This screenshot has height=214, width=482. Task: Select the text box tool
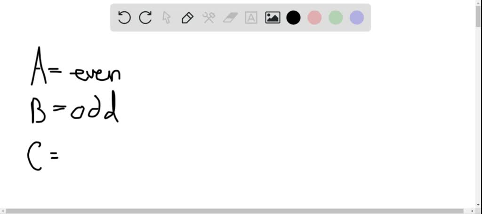251,17
